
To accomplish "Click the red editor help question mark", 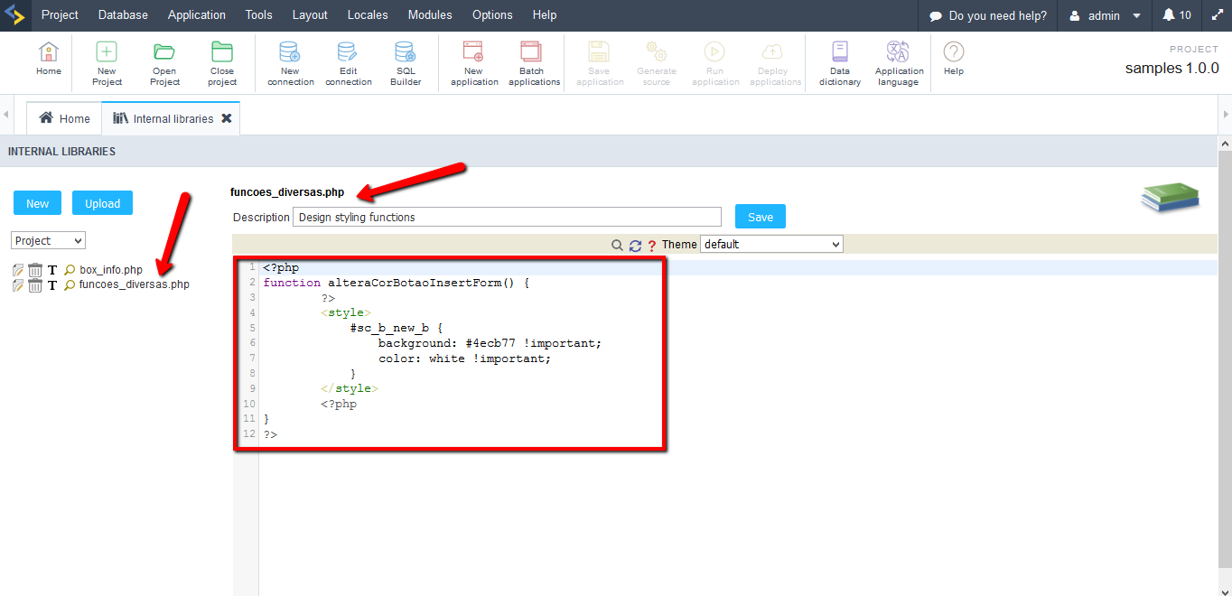I will 651,246.
